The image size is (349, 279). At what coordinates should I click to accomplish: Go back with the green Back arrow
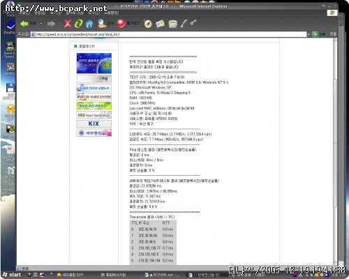point(24,24)
